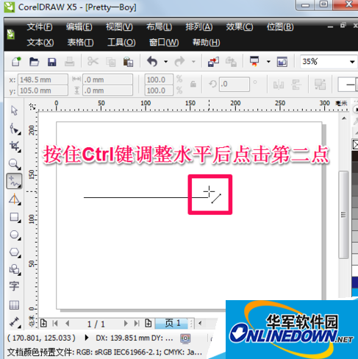Open the 工具(O) menu
This screenshot has height=359, width=358.
click(121, 43)
